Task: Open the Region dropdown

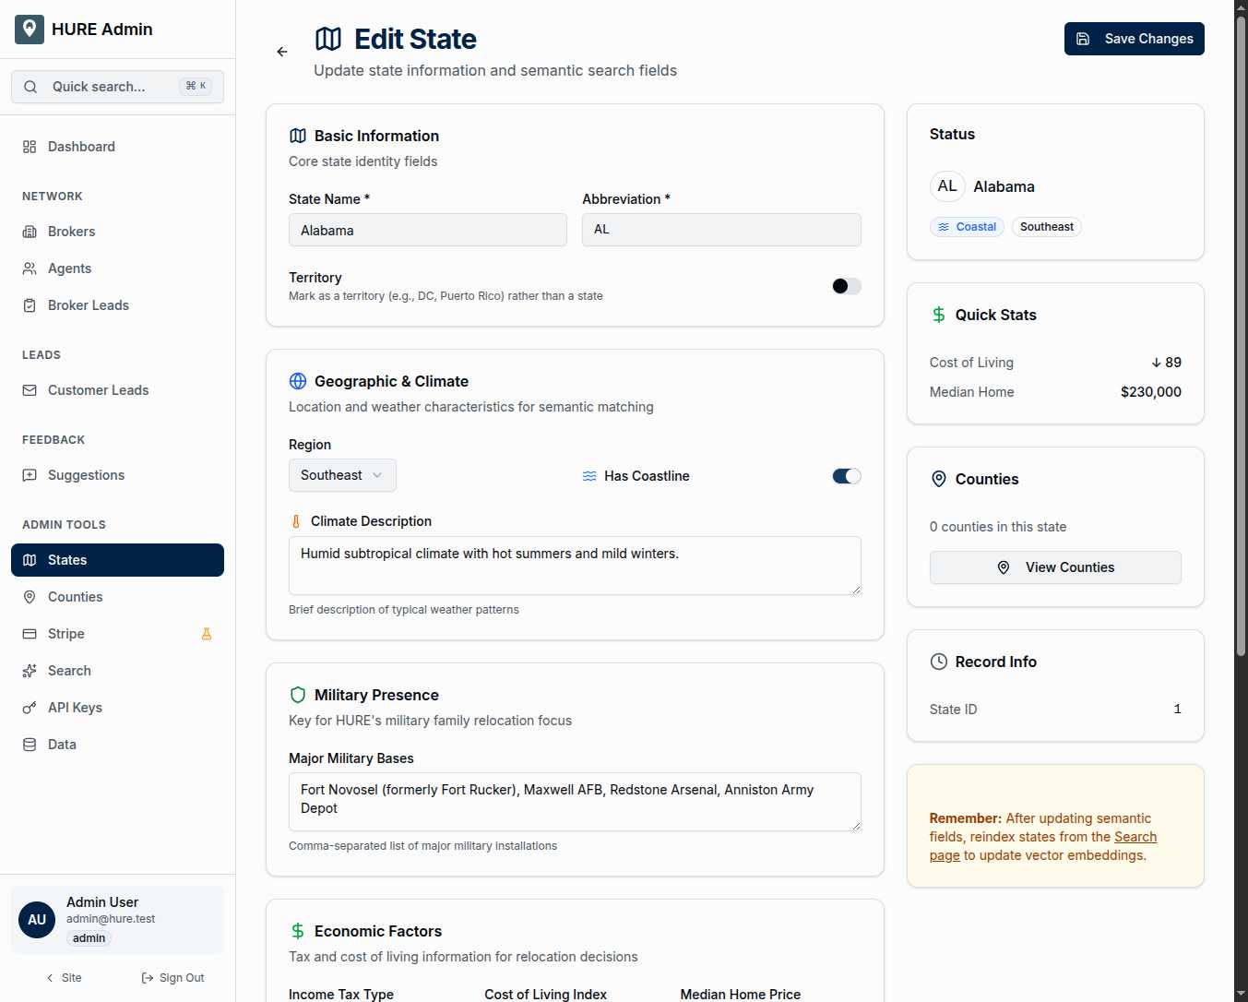Action: click(x=341, y=475)
